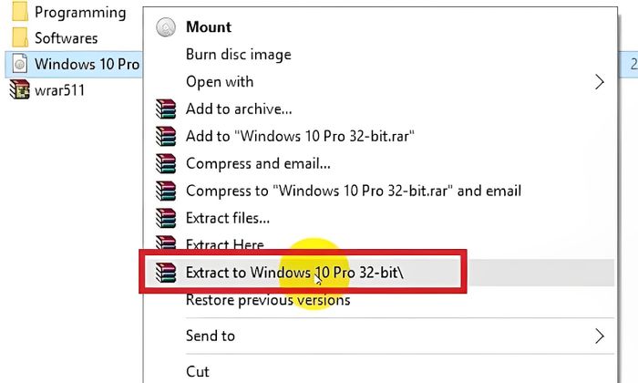Click WinRAR icon next to Add to "Windows 10 Pro 32-bit.rar"
This screenshot has height=383, width=638.
pos(166,137)
